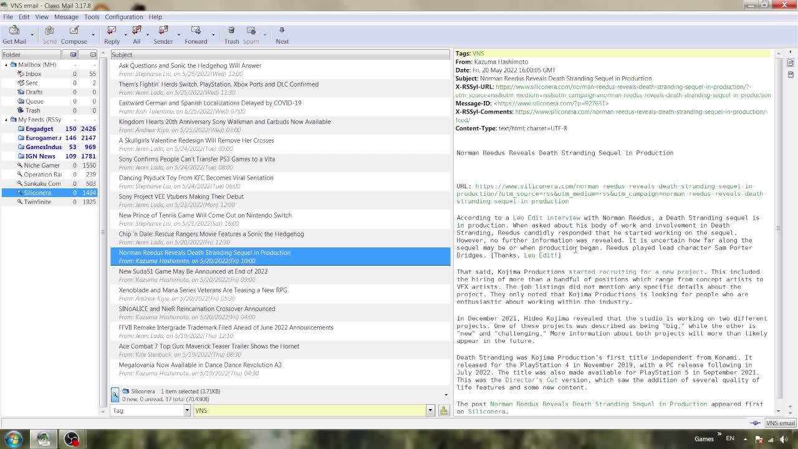Open the Help menu
798x449 pixels.
(x=155, y=17)
